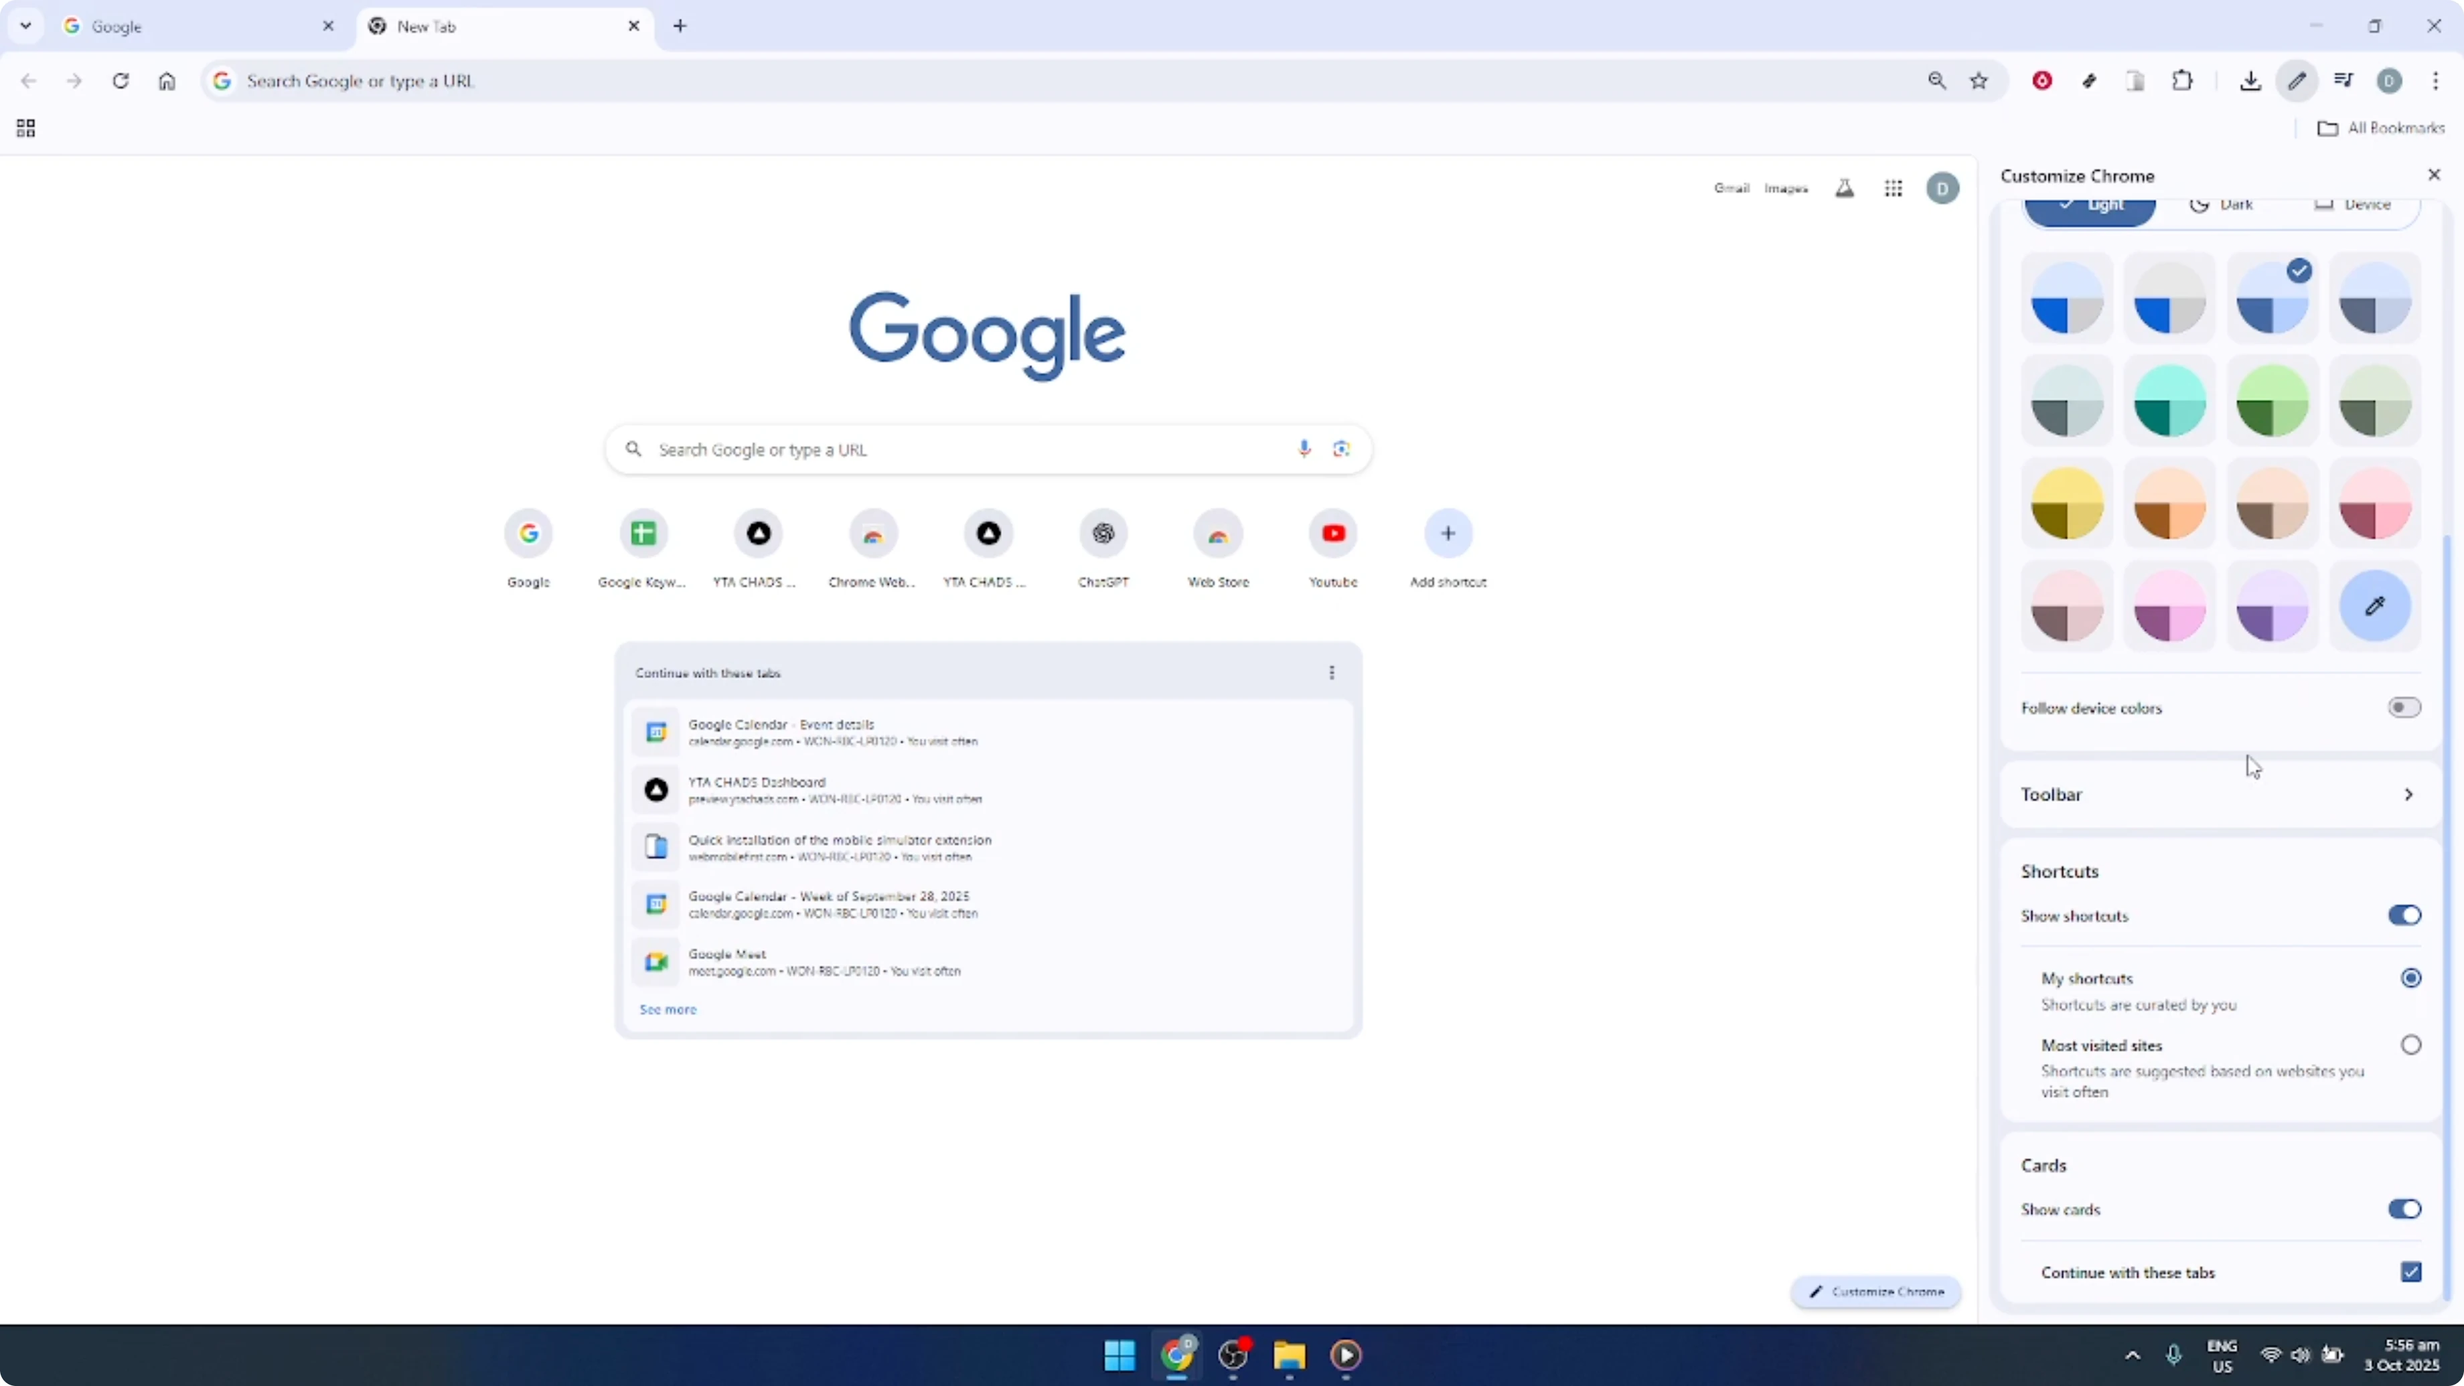Select Most visited sites shortcuts option
Viewport: 2464px width, 1386px height.
(x=2410, y=1044)
